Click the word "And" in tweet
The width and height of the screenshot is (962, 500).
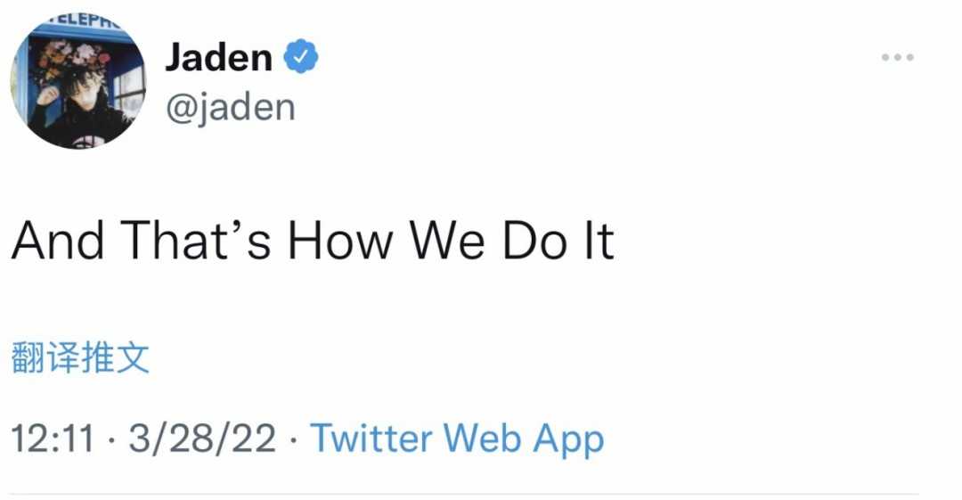(x=58, y=240)
